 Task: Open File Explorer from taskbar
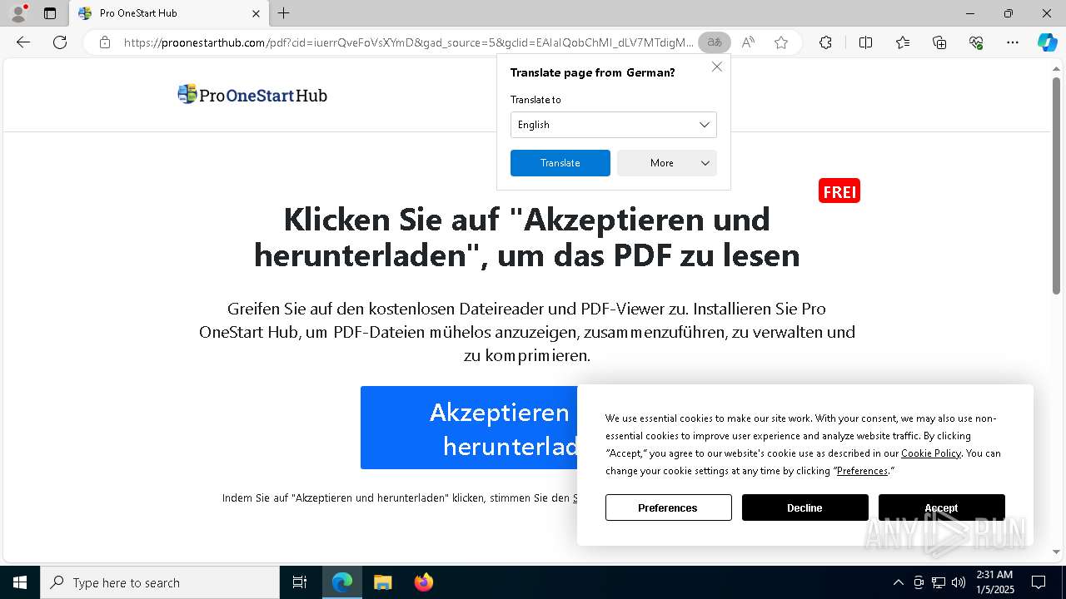point(382,582)
